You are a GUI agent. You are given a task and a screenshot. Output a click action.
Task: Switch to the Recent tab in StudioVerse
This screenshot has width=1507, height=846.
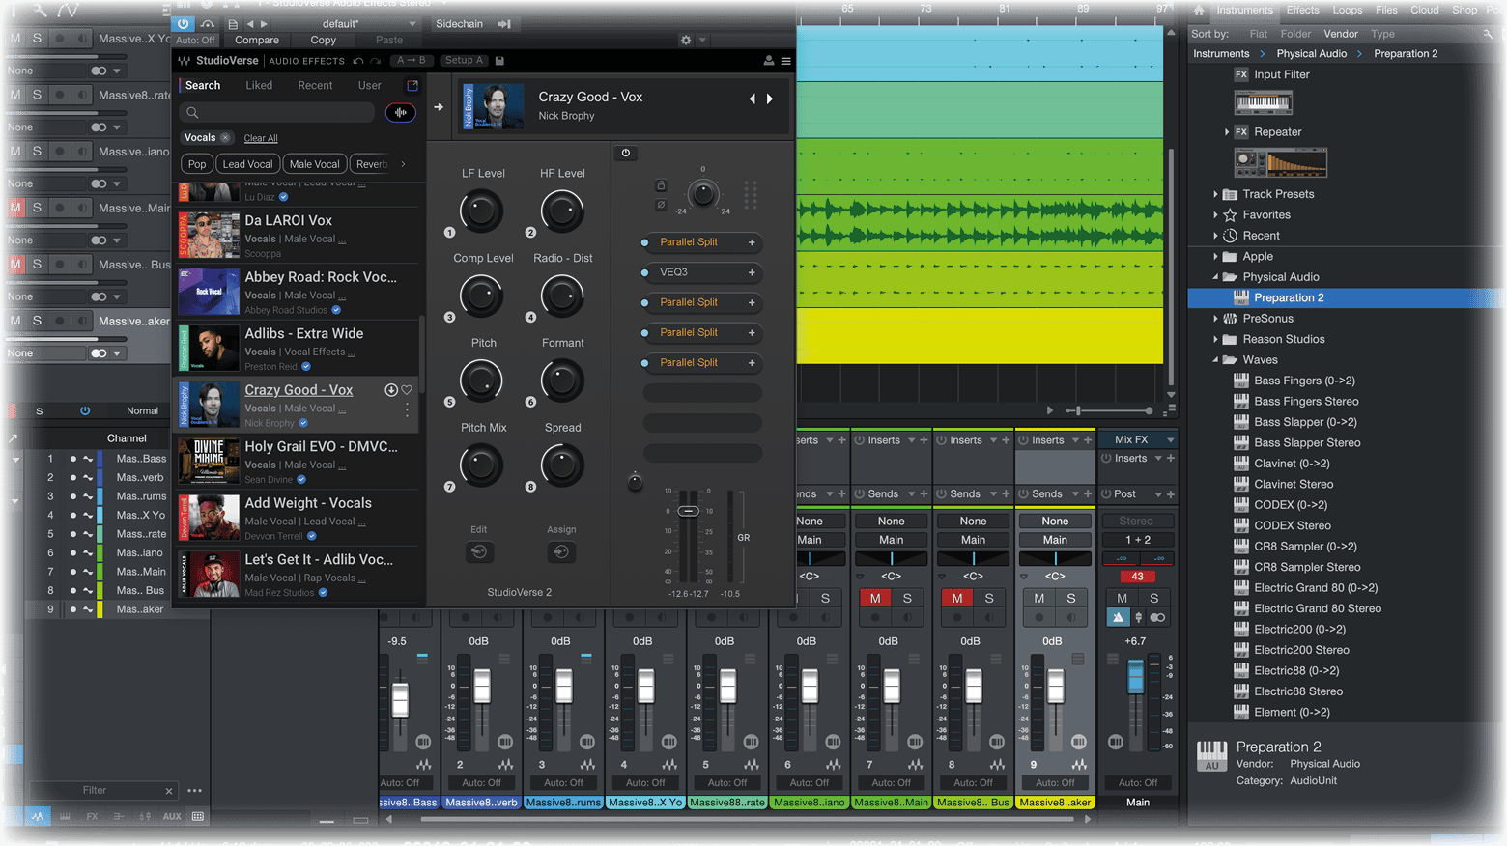315,85
